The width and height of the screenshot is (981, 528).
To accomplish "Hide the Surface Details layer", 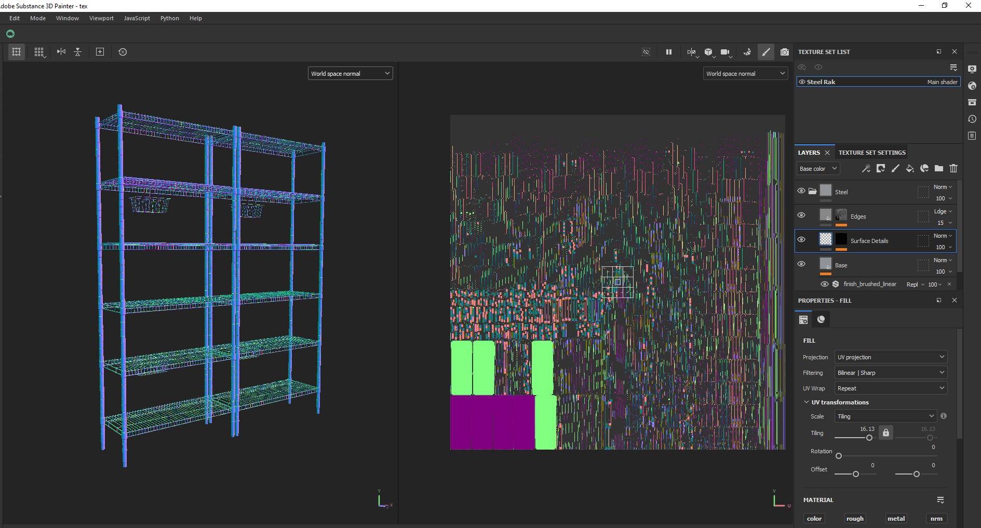I will 801,239.
